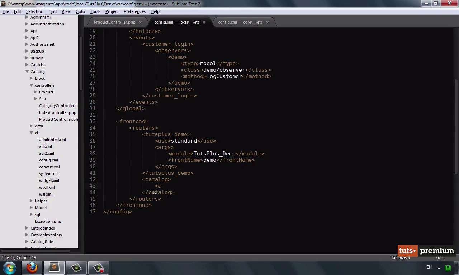Open widget.xml file in sidebar
The image size is (459, 275).
(49, 180)
